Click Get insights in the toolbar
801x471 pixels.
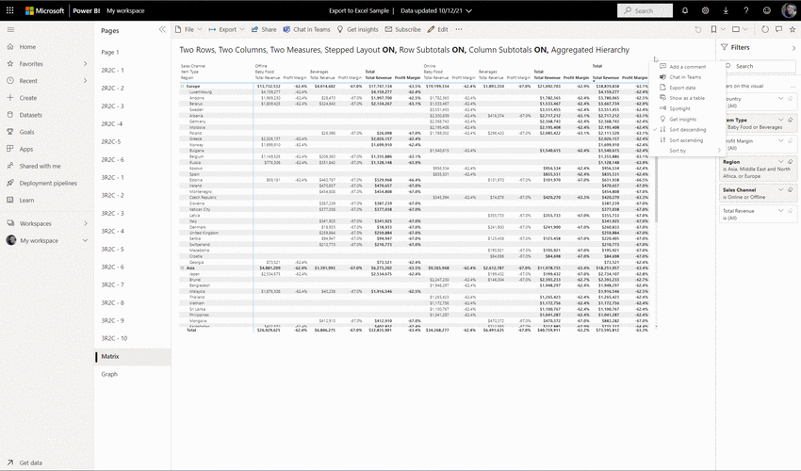pos(357,29)
